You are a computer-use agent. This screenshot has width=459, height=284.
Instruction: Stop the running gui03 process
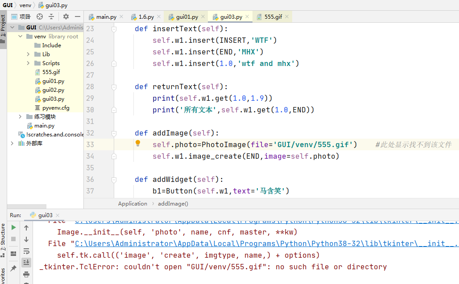pyautogui.click(x=13, y=239)
